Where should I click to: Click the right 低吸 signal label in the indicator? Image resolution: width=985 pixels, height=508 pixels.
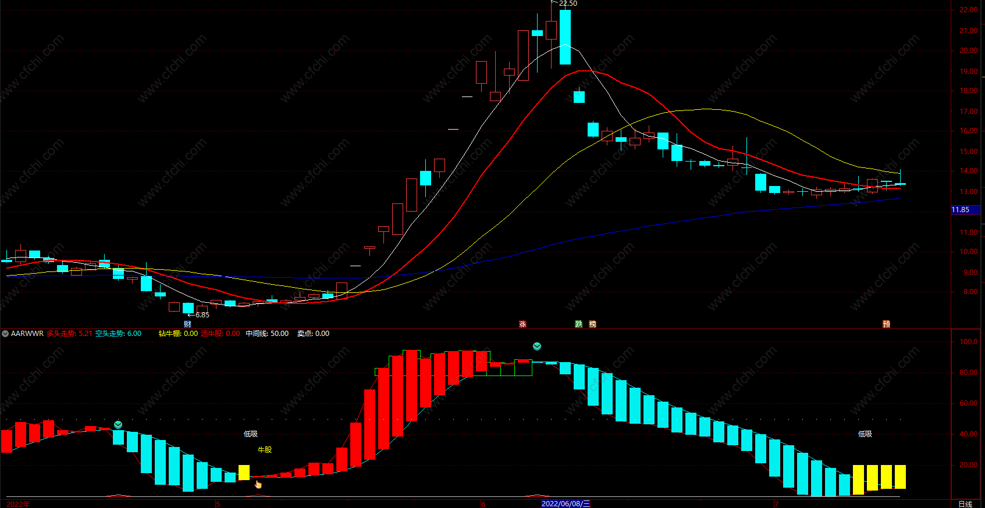tap(865, 434)
